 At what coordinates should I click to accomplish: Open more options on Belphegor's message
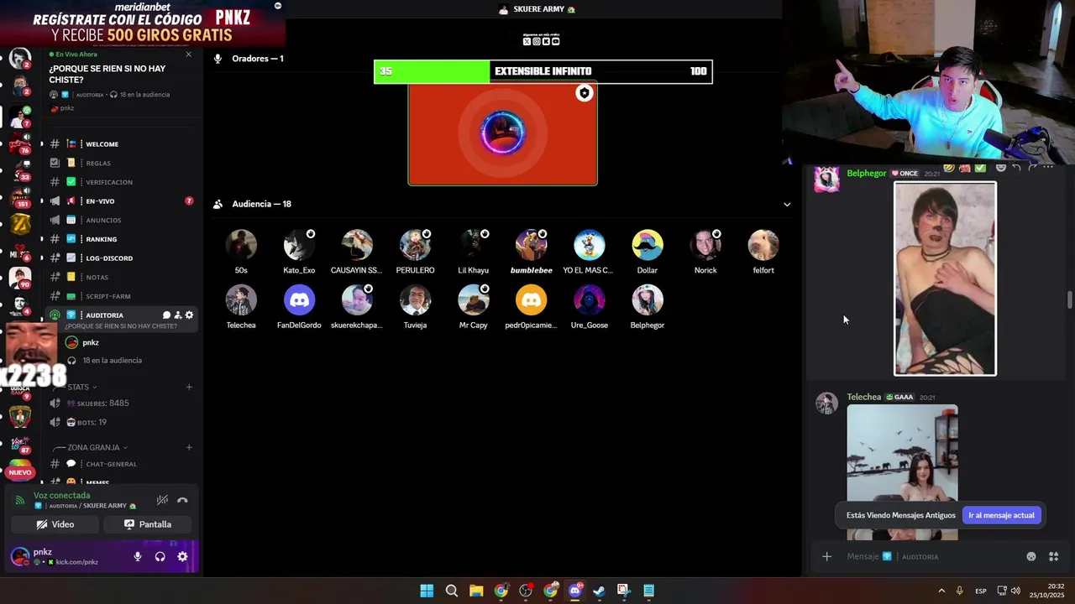tap(1048, 168)
